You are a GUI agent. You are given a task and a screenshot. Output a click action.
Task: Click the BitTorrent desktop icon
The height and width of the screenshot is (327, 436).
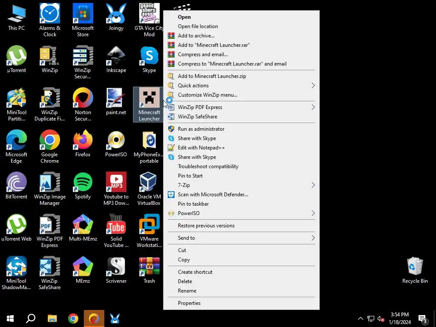[x=17, y=186]
